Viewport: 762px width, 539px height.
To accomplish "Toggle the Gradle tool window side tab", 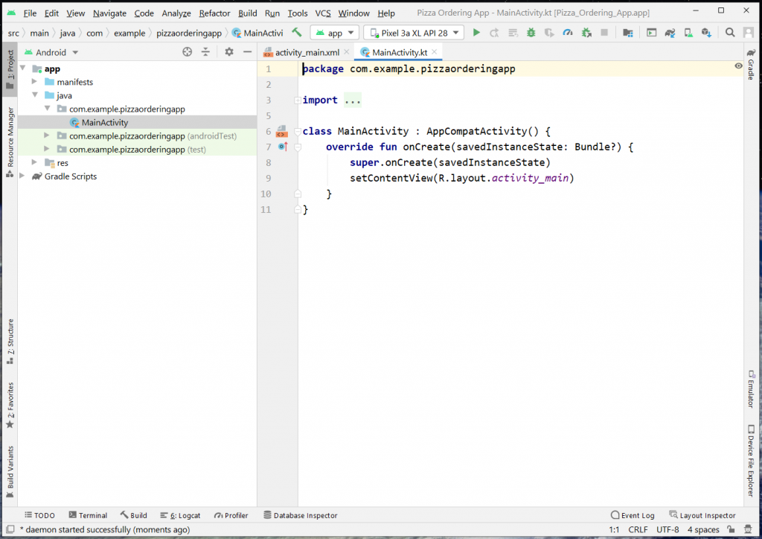I will pyautogui.click(x=751, y=64).
